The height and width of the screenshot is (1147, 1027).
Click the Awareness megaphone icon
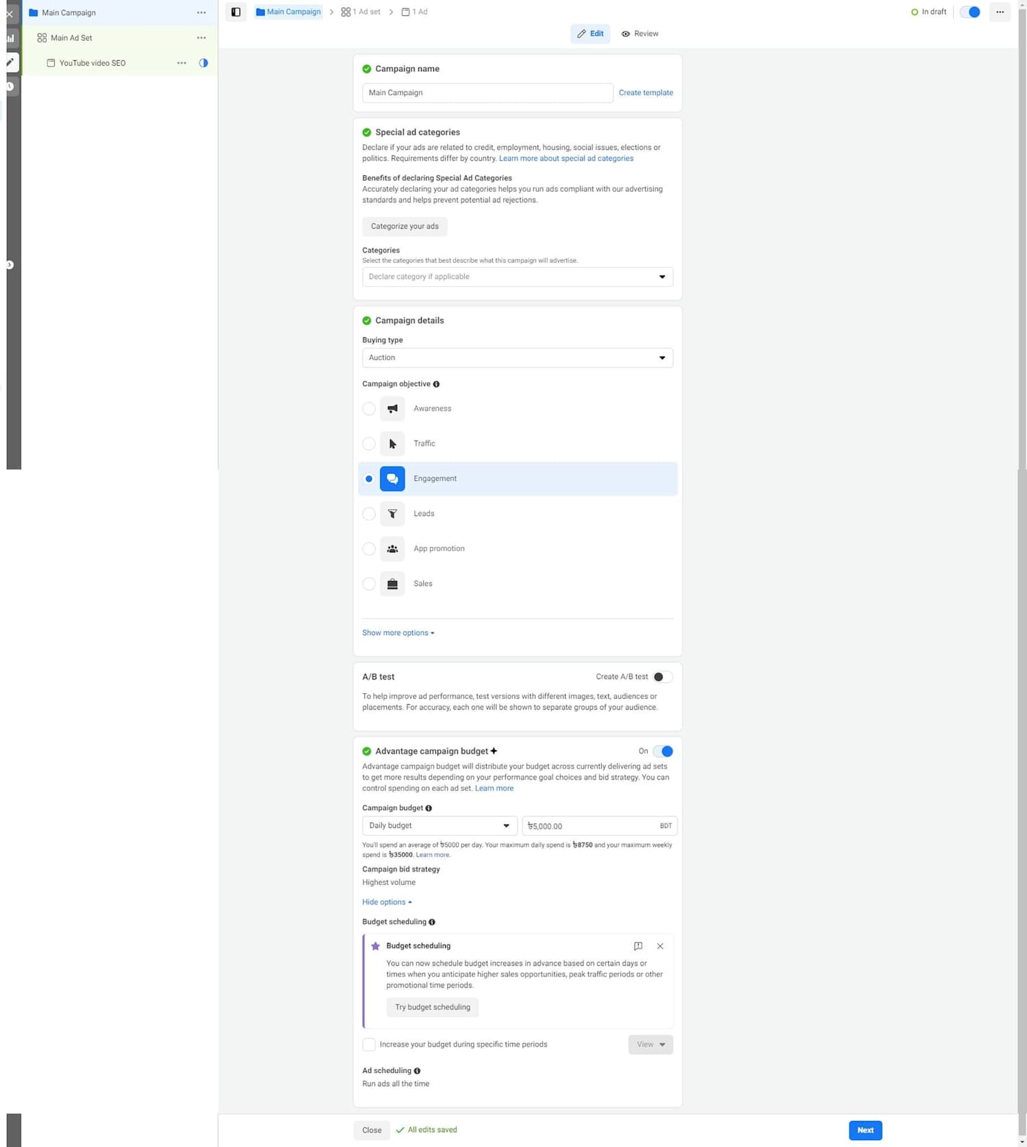click(392, 409)
